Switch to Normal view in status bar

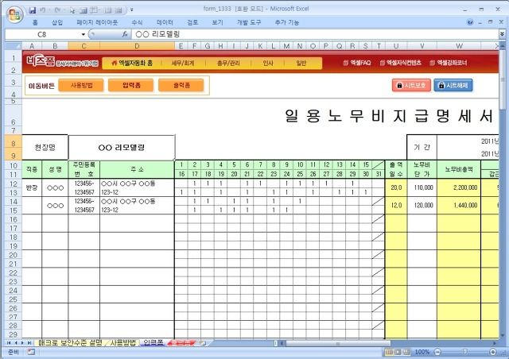[389, 352]
